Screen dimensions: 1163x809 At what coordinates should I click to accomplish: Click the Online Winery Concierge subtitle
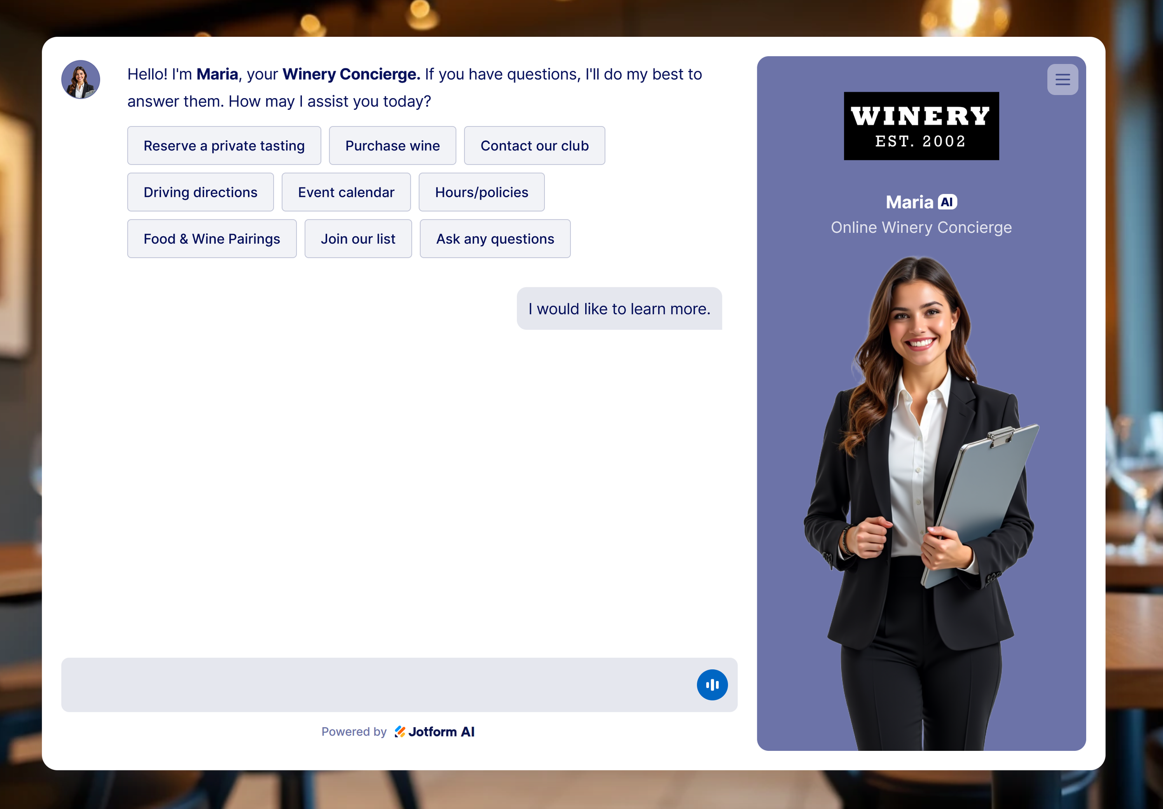[x=921, y=227]
